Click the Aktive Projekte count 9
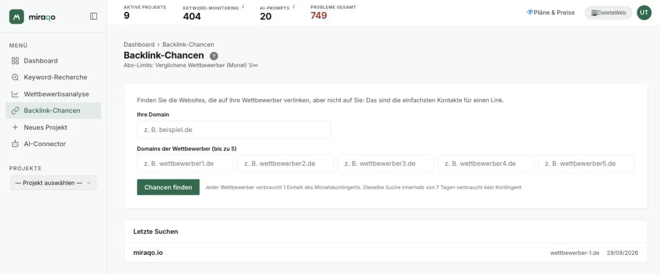The width and height of the screenshot is (660, 274). tap(126, 16)
